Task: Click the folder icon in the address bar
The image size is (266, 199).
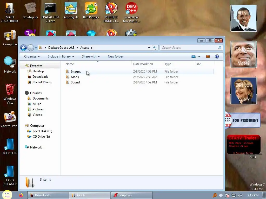Action: pos(41,48)
